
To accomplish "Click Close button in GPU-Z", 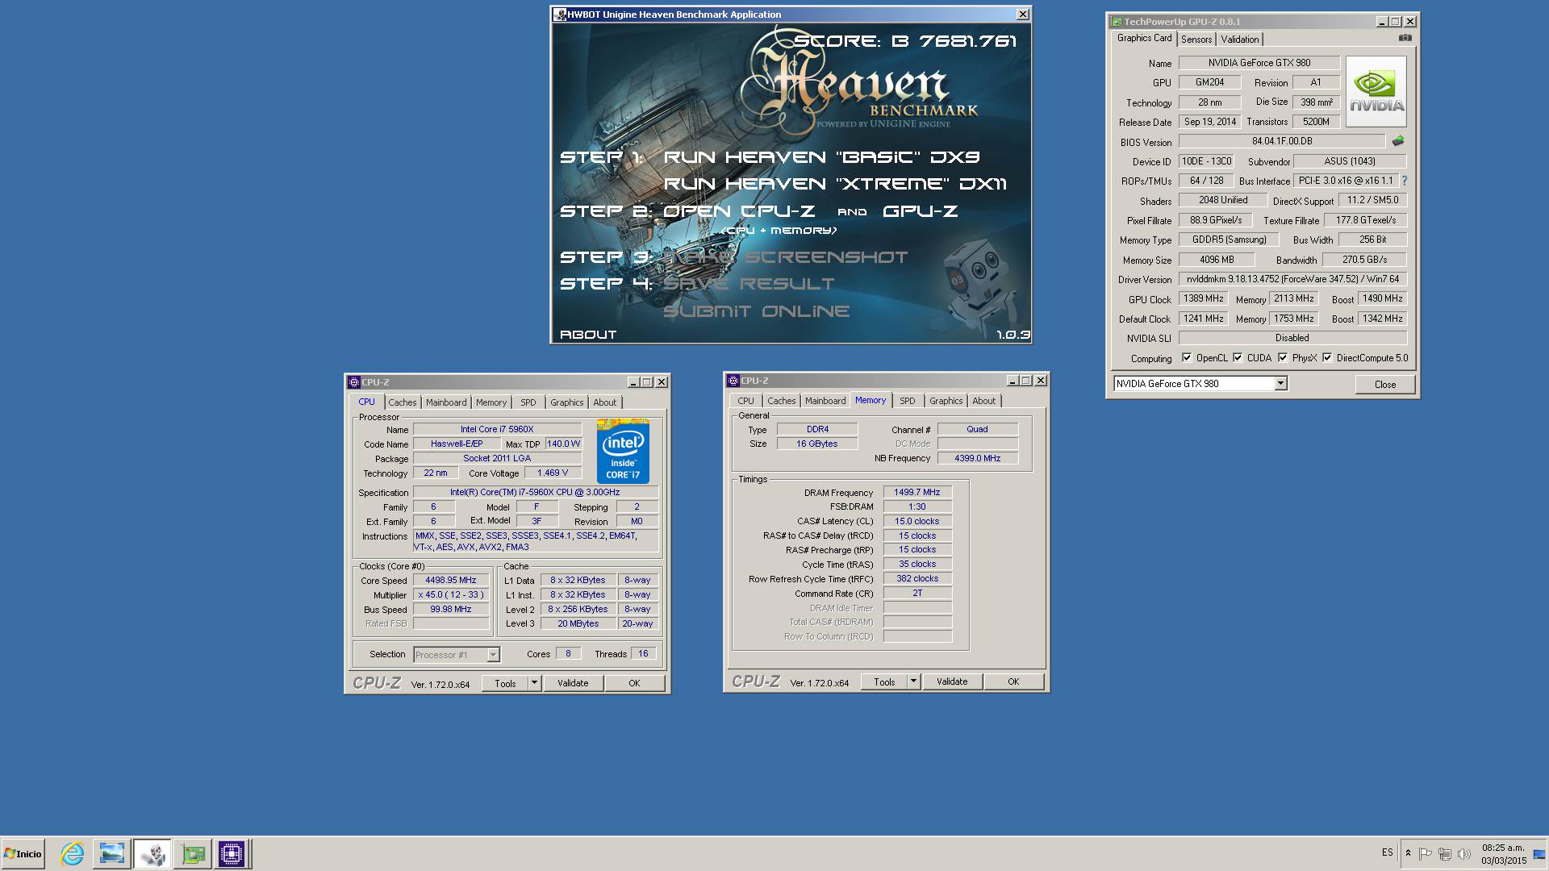I will [1385, 384].
